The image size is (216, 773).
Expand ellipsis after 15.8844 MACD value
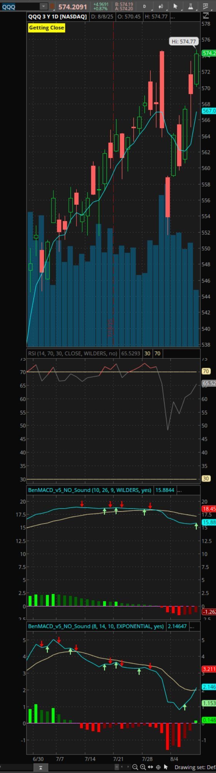(179, 490)
